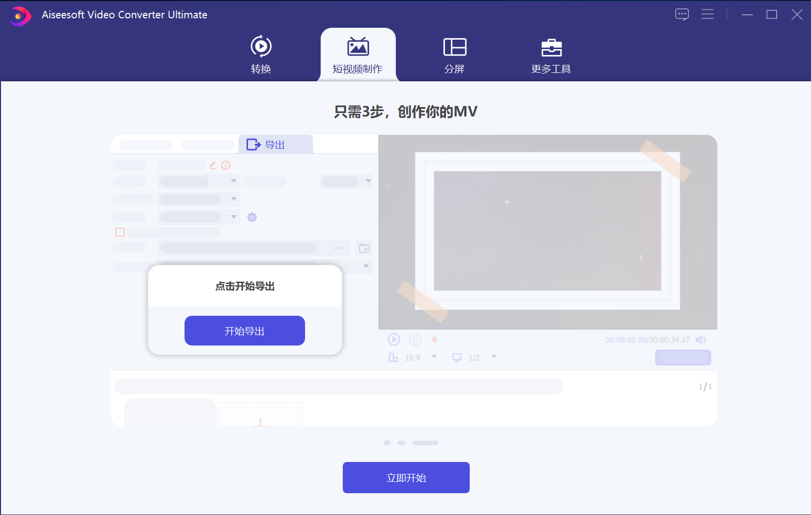Click the 立即开始 button
Viewport: 811px width, 515px height.
pos(406,477)
